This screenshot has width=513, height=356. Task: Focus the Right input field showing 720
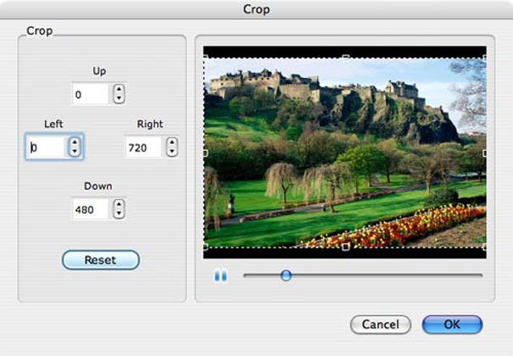pos(143,147)
